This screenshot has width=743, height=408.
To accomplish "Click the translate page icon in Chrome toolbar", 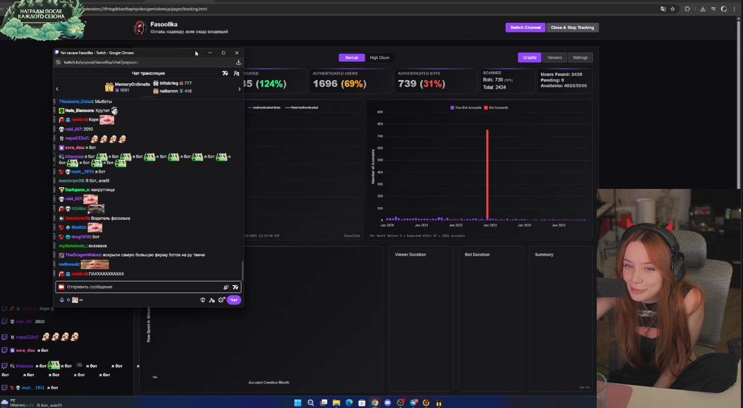I will [663, 9].
